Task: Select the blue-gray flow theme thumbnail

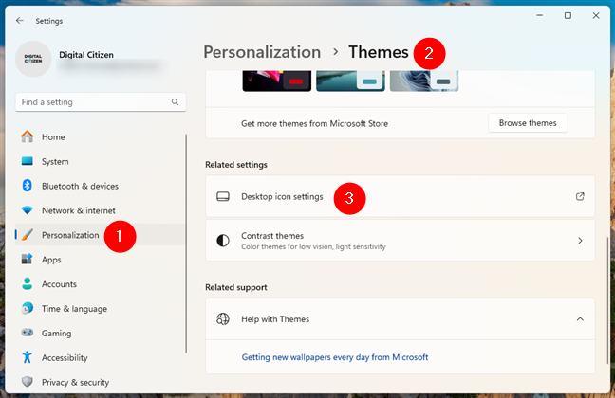Action: [x=424, y=81]
